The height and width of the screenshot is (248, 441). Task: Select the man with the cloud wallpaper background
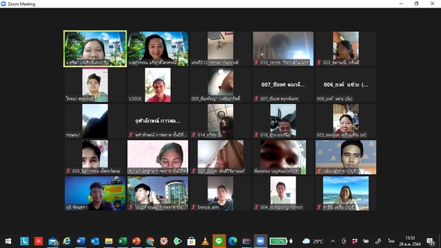346,157
